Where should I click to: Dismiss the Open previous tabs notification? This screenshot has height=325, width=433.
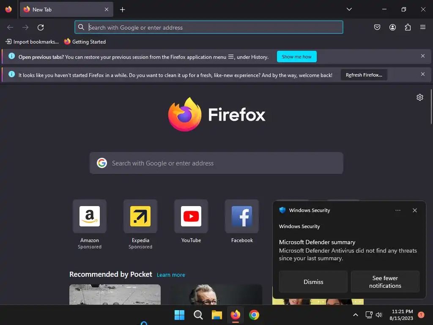coord(423,56)
